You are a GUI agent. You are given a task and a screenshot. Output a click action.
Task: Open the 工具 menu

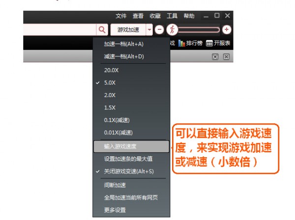coord(172,16)
